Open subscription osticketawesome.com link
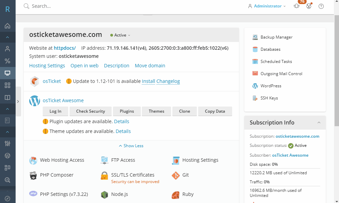 [x=298, y=136]
